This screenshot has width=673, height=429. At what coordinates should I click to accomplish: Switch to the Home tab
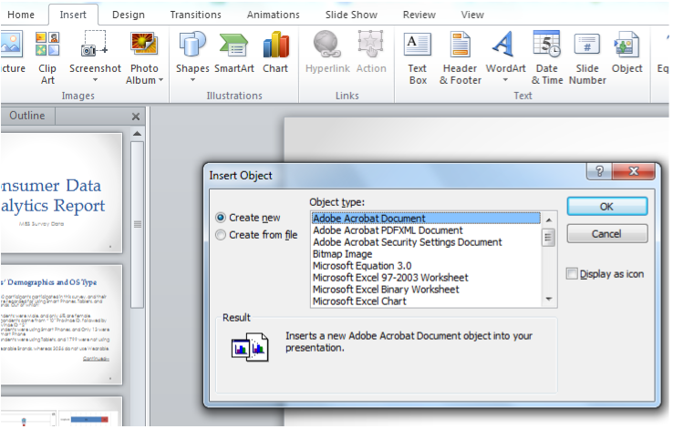click(x=21, y=15)
